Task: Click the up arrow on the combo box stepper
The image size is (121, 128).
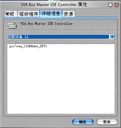Action: pyautogui.click(x=112, y=36)
